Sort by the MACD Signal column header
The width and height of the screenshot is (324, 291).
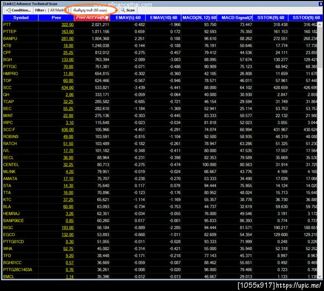click(x=234, y=18)
